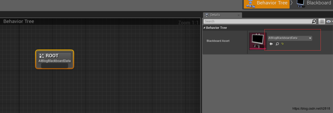Reset Blackboard Asset to default value
The height and width of the screenshot is (113, 333).
point(283,44)
